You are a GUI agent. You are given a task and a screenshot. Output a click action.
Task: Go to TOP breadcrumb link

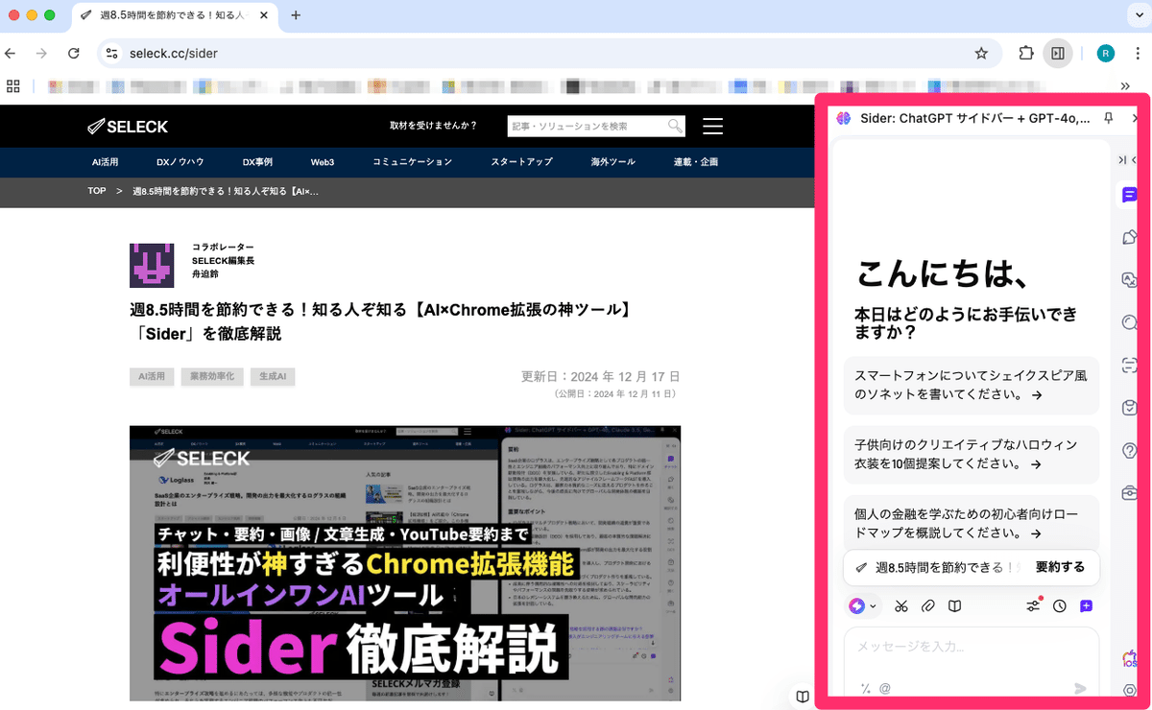97,191
